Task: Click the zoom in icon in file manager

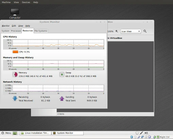Action: (117, 31)
